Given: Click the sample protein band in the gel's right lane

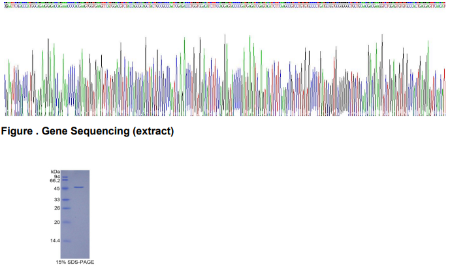Looking at the screenshot, I should pos(79,187).
